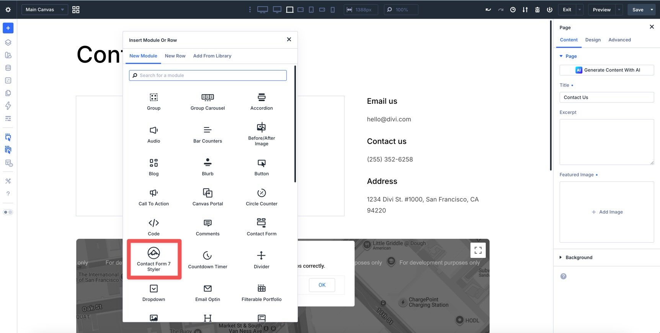Click the trash clear layout icon
This screenshot has width=660, height=333.
point(537,10)
